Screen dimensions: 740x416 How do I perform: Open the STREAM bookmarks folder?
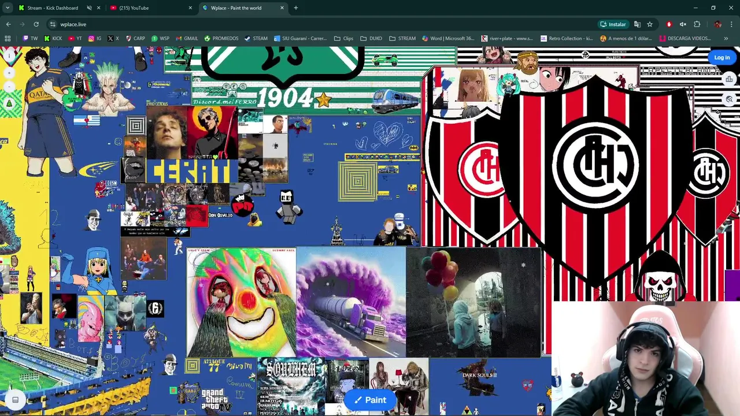point(402,39)
